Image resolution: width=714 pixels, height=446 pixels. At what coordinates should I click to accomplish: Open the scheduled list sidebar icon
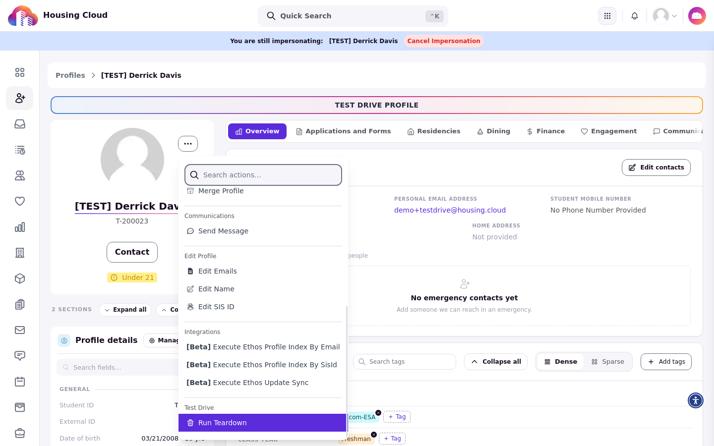coord(20,150)
